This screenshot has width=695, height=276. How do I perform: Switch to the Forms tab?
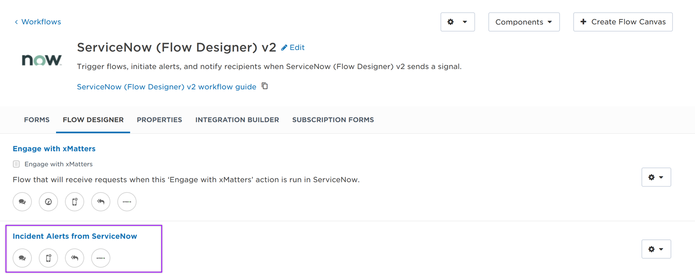click(37, 120)
